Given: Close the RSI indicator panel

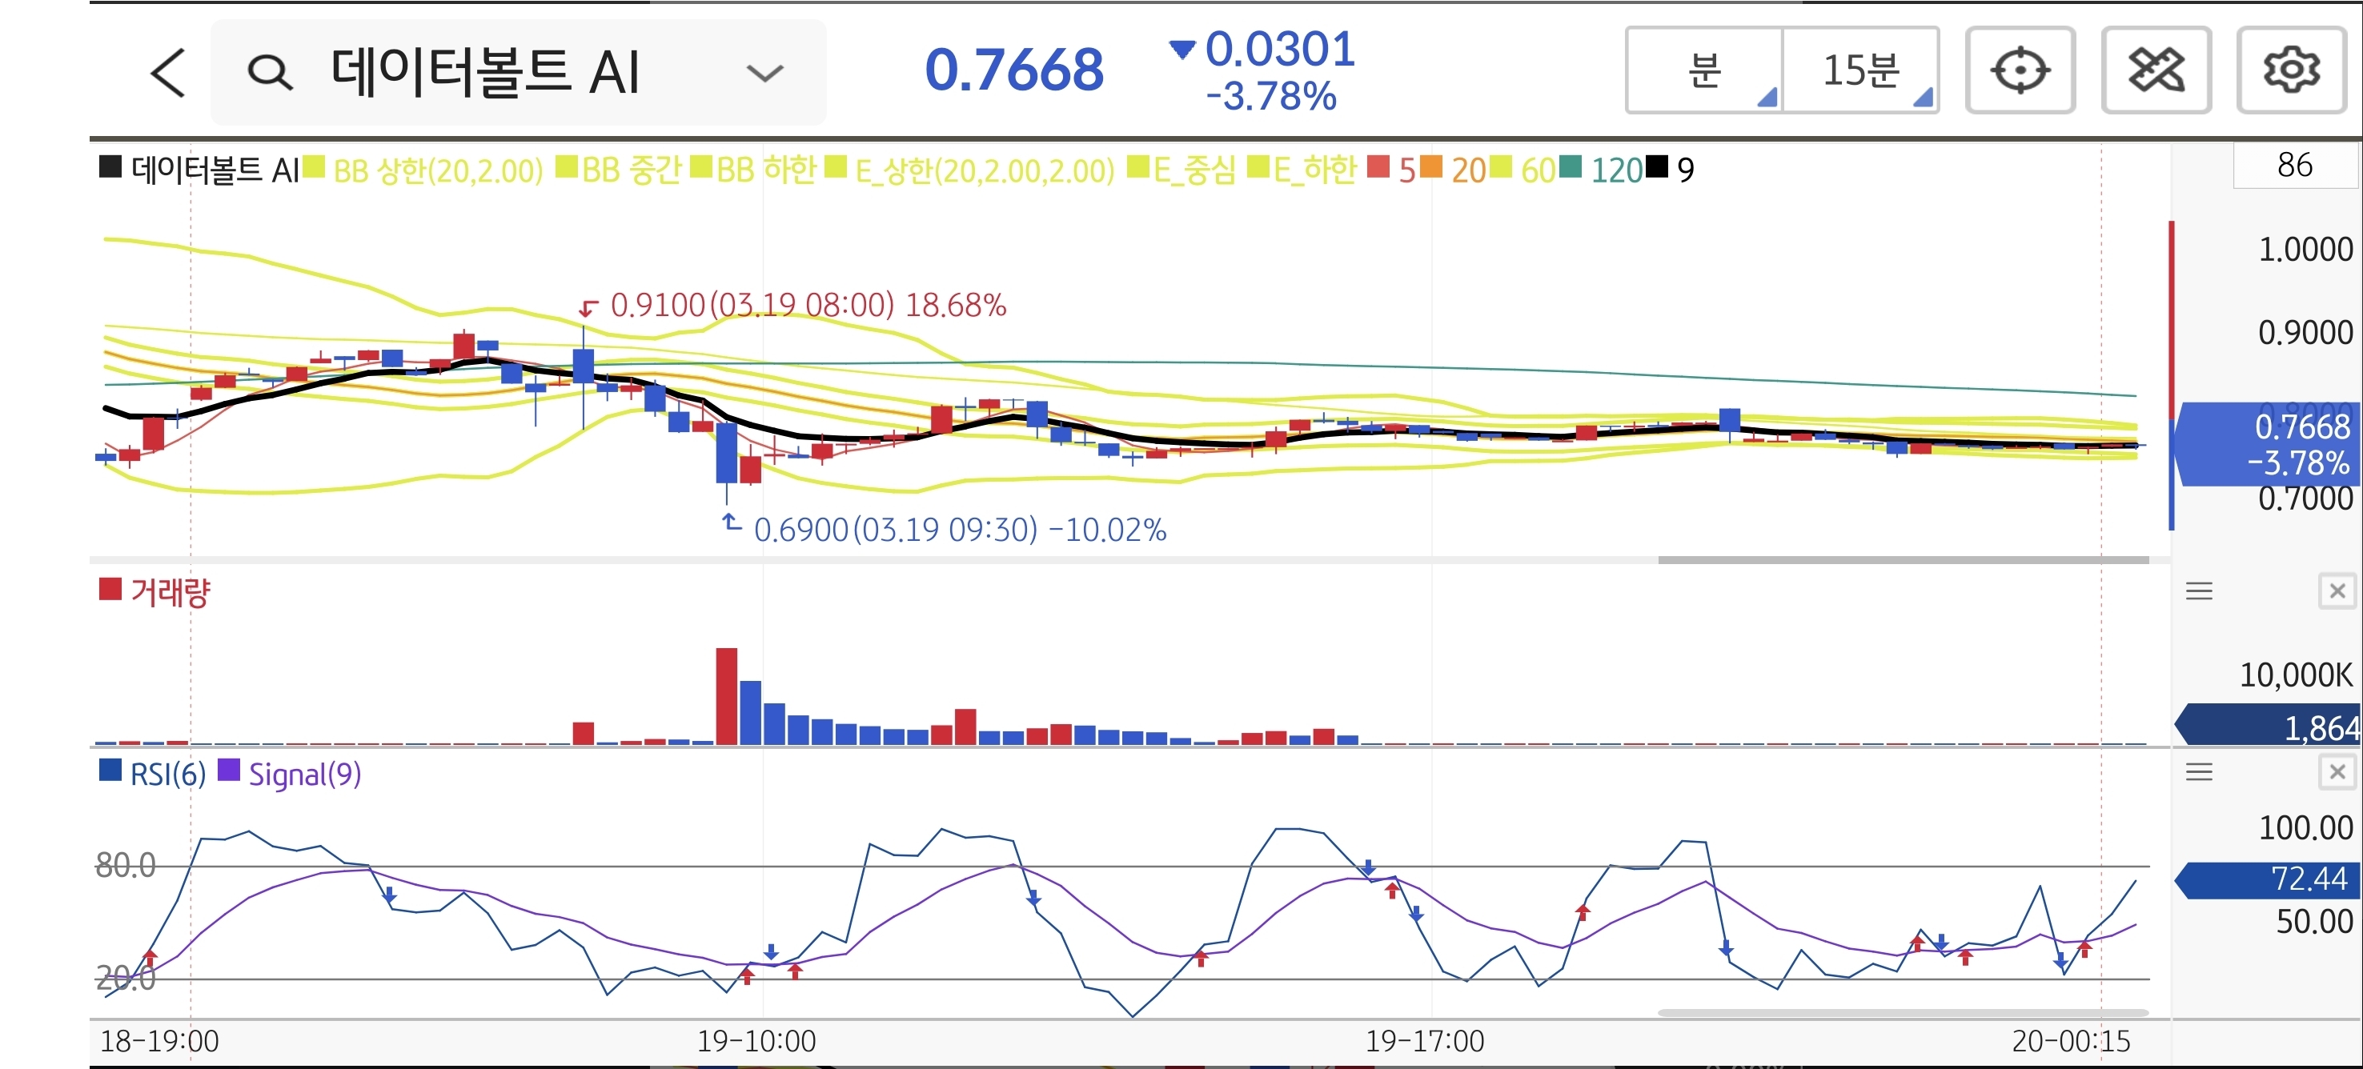Looking at the screenshot, I should [x=2337, y=772].
